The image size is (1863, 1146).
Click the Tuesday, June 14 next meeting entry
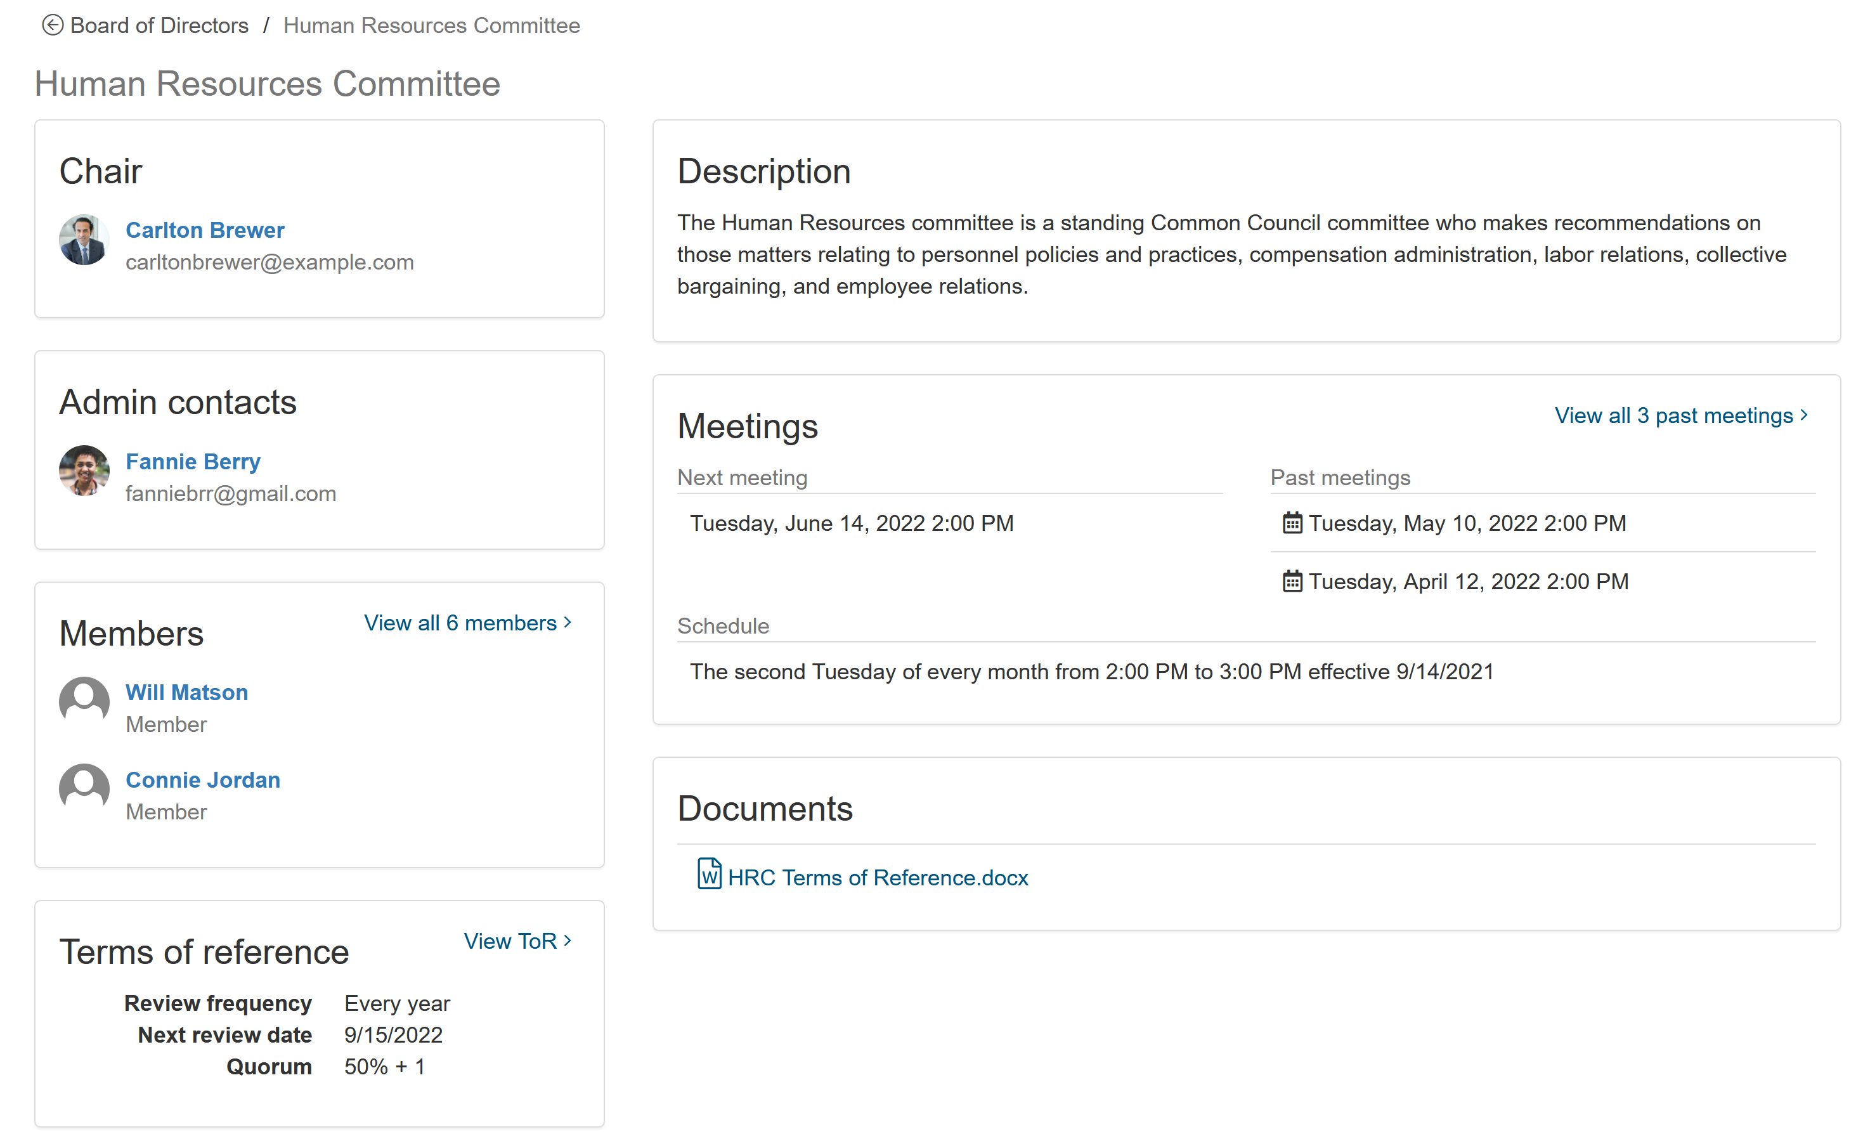click(851, 523)
